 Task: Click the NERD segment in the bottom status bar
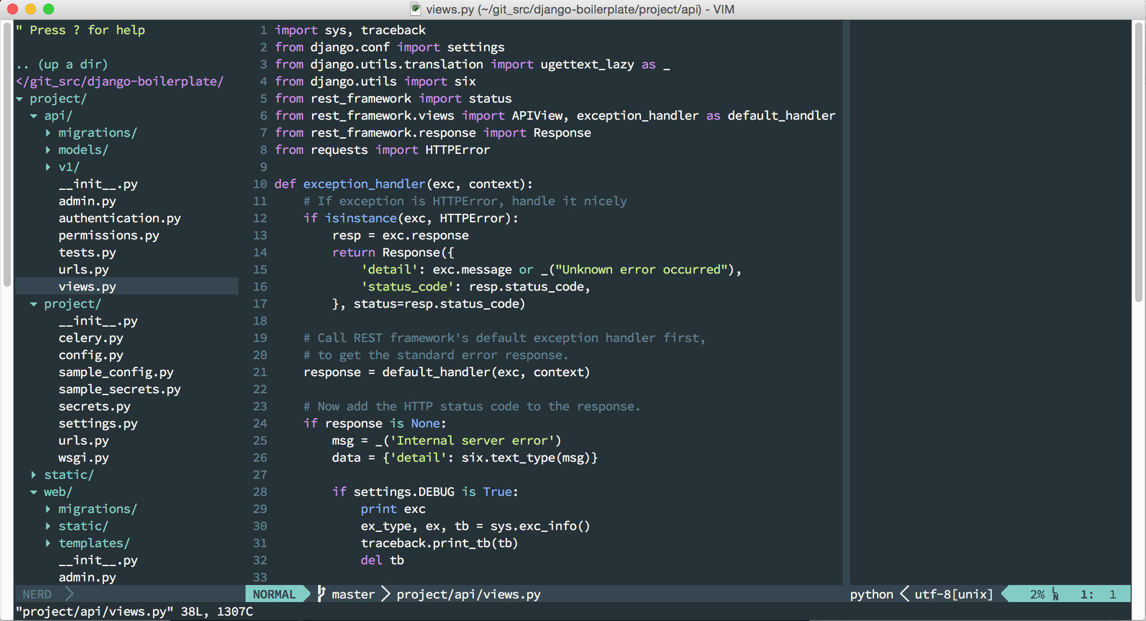[x=37, y=594]
